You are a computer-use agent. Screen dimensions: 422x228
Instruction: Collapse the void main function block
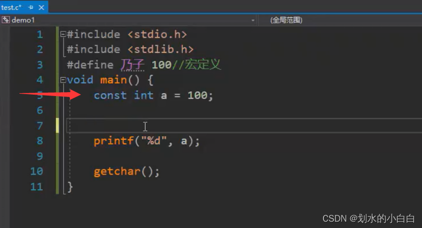click(63, 80)
